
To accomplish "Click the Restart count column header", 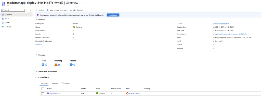I will (116, 89).
